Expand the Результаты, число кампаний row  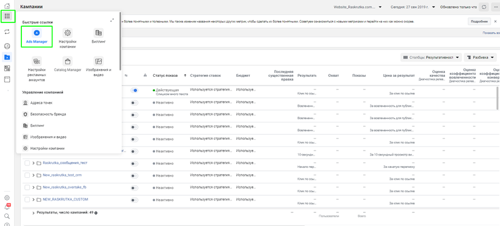coord(33,213)
